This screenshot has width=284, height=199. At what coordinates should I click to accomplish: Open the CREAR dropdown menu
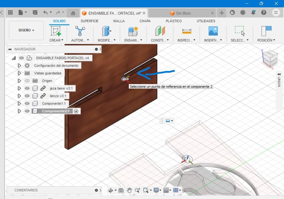[56, 40]
